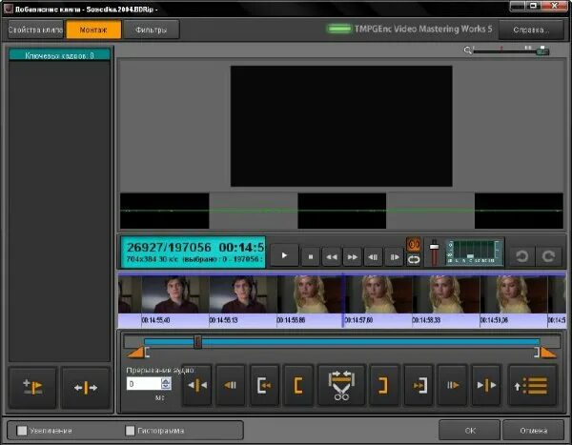The width and height of the screenshot is (572, 445).
Task: Click the undo arrow button
Action: (x=521, y=256)
